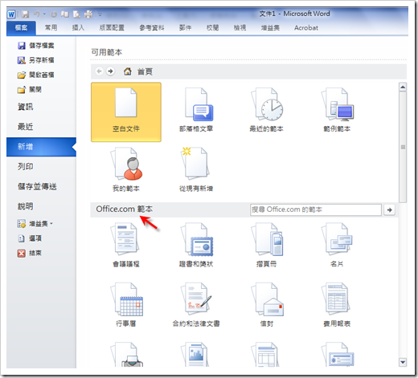
Task: Switch to the Acrobat tab
Action: (306, 28)
